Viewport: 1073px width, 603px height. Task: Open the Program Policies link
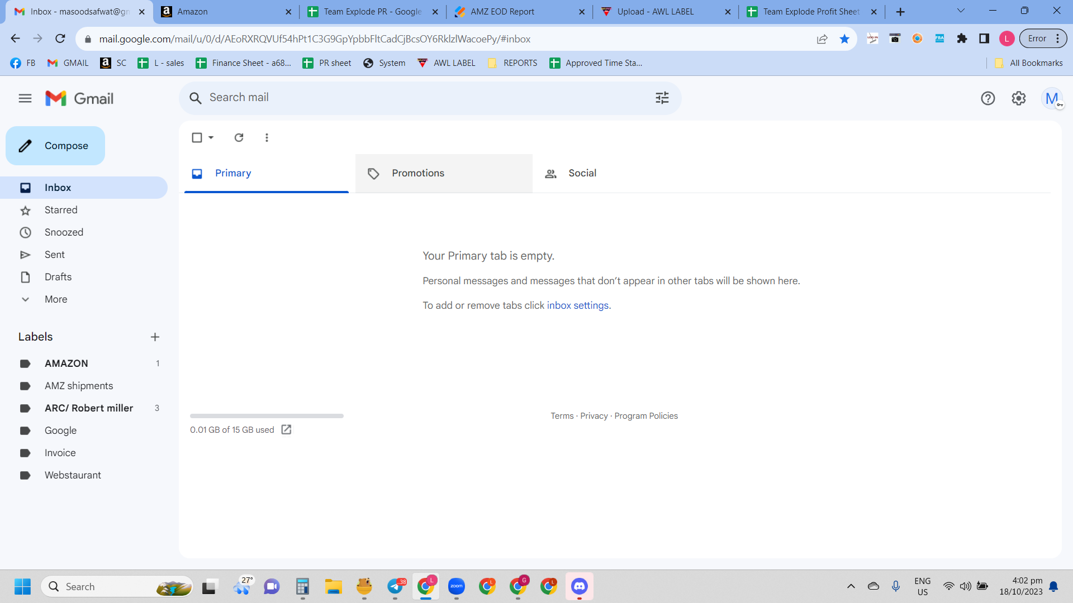point(646,416)
